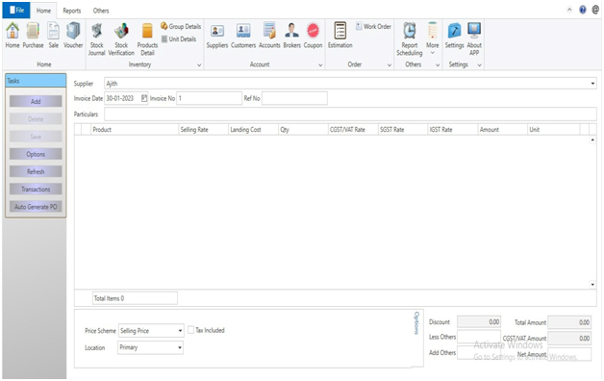Open the File menu

click(x=16, y=10)
